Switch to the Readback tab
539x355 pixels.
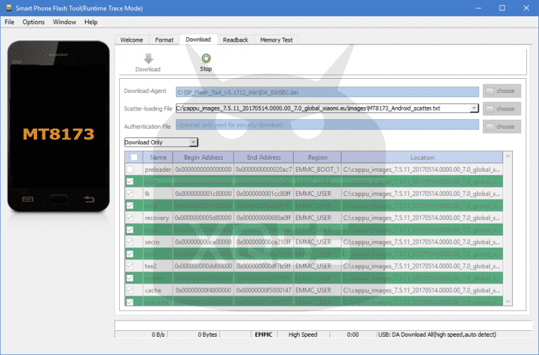pos(235,40)
